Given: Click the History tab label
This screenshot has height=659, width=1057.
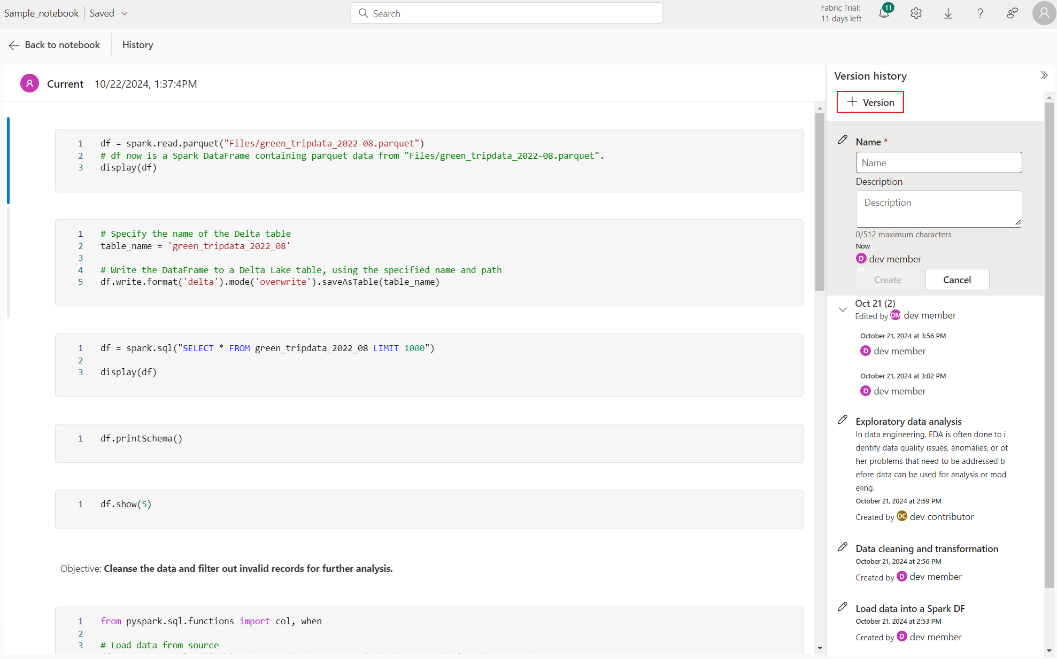Looking at the screenshot, I should (137, 45).
